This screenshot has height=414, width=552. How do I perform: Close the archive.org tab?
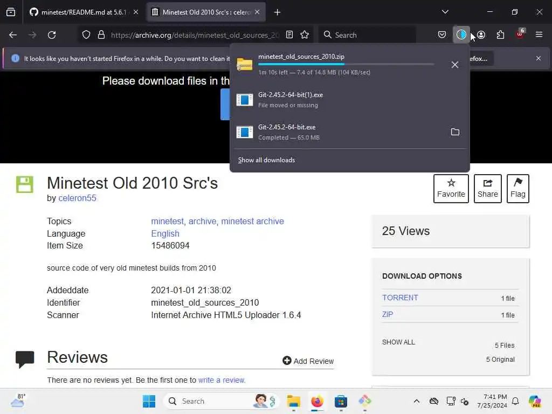(x=257, y=12)
